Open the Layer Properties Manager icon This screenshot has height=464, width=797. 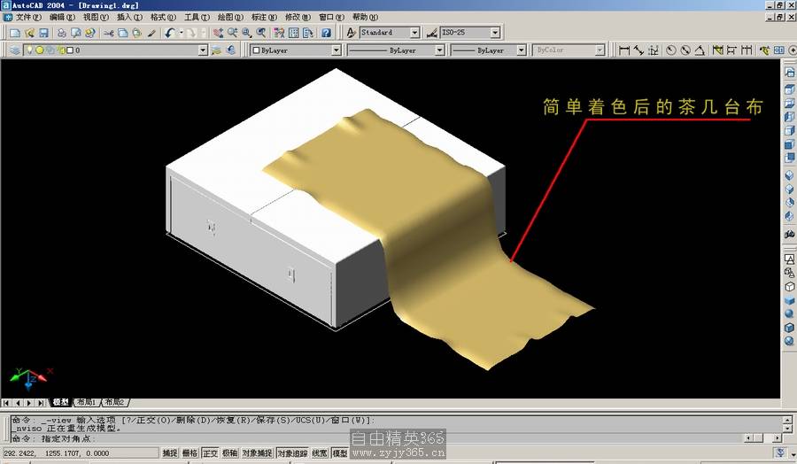click(x=15, y=50)
